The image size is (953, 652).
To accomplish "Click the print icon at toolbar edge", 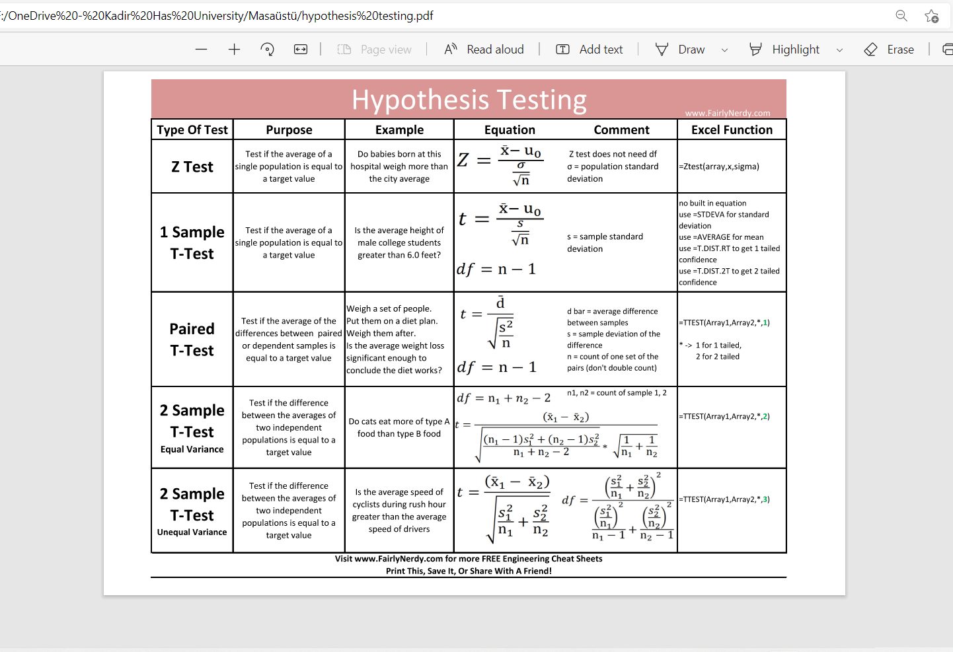I will point(947,50).
